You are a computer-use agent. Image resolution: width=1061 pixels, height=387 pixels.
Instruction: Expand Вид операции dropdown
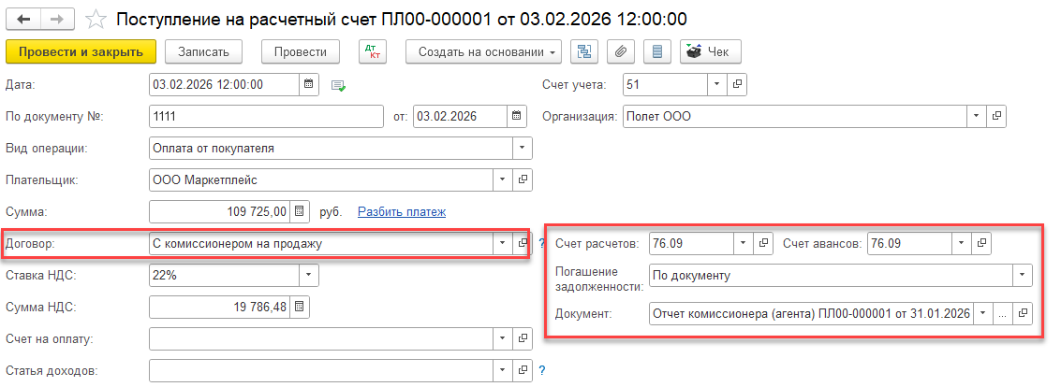[522, 148]
